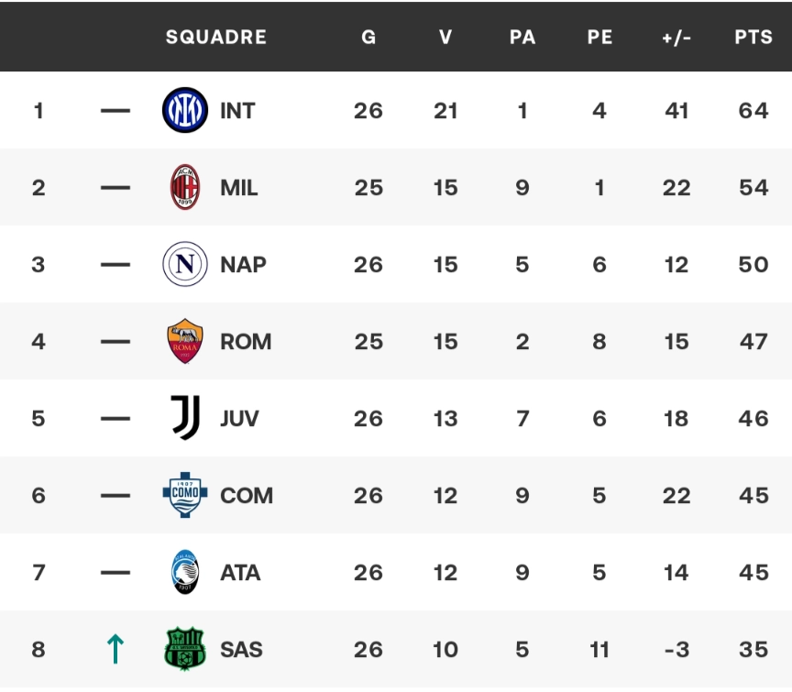Screen dimensions: 792x692
Task: Click the green up arrow for Sassuolo
Action: tap(115, 650)
